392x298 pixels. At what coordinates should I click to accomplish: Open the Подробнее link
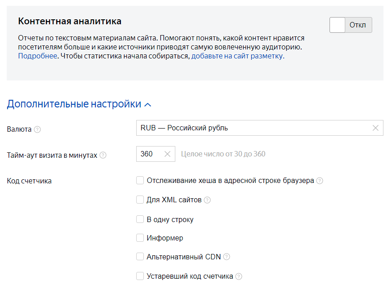click(x=38, y=56)
